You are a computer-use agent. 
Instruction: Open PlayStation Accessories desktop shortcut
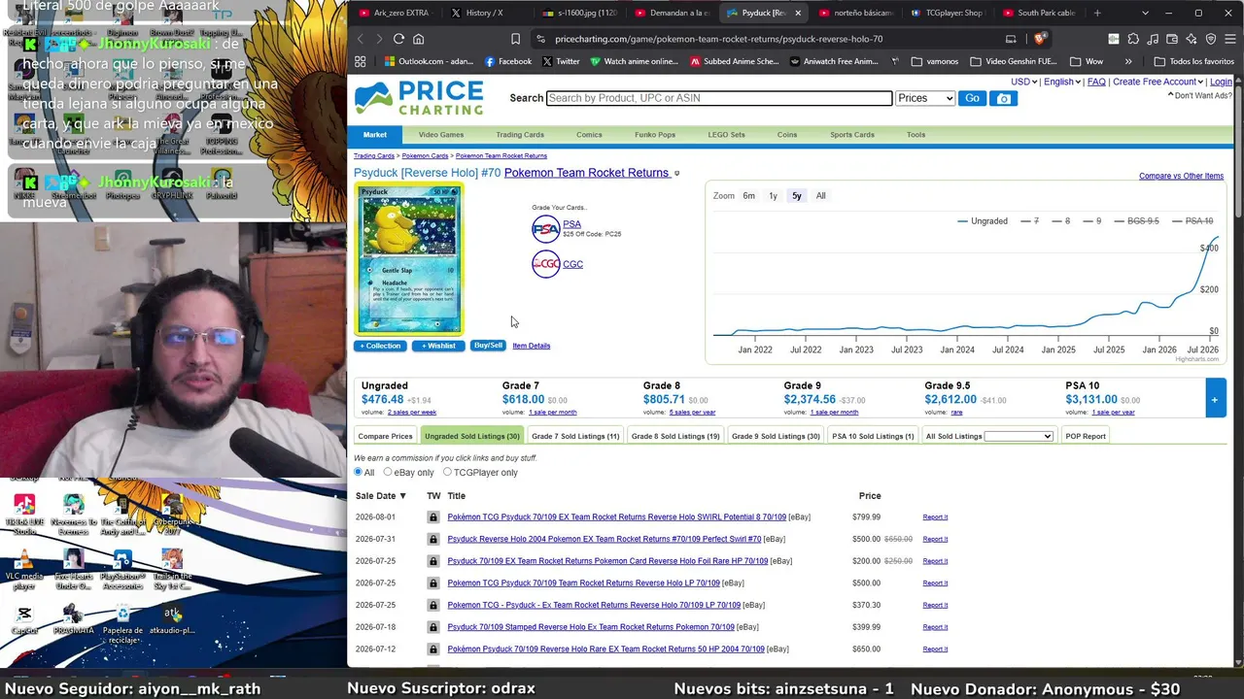(x=122, y=571)
